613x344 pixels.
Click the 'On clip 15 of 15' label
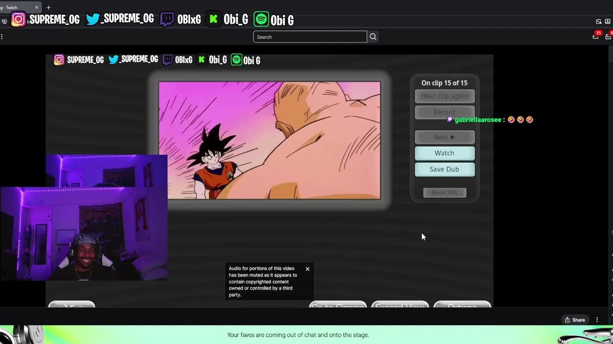tap(444, 83)
